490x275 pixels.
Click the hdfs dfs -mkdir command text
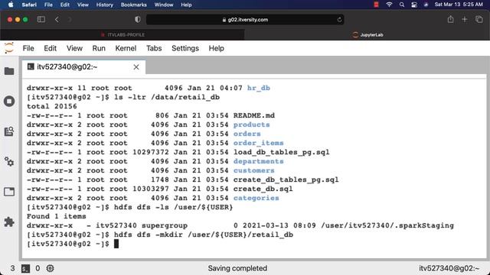tap(204, 235)
